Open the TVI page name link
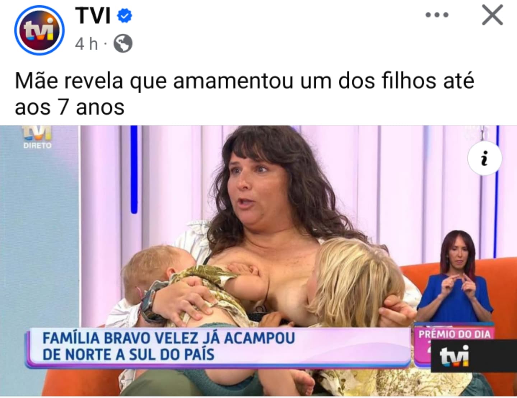The width and height of the screenshot is (517, 398). click(x=93, y=16)
